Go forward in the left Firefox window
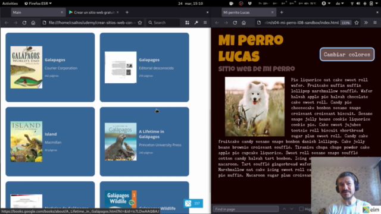The image size is (381, 214). (15, 23)
